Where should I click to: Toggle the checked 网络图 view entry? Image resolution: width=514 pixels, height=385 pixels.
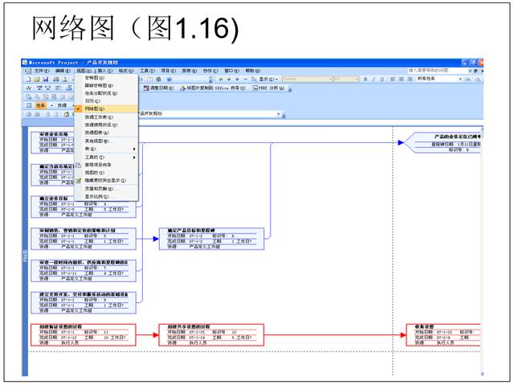click(106, 109)
